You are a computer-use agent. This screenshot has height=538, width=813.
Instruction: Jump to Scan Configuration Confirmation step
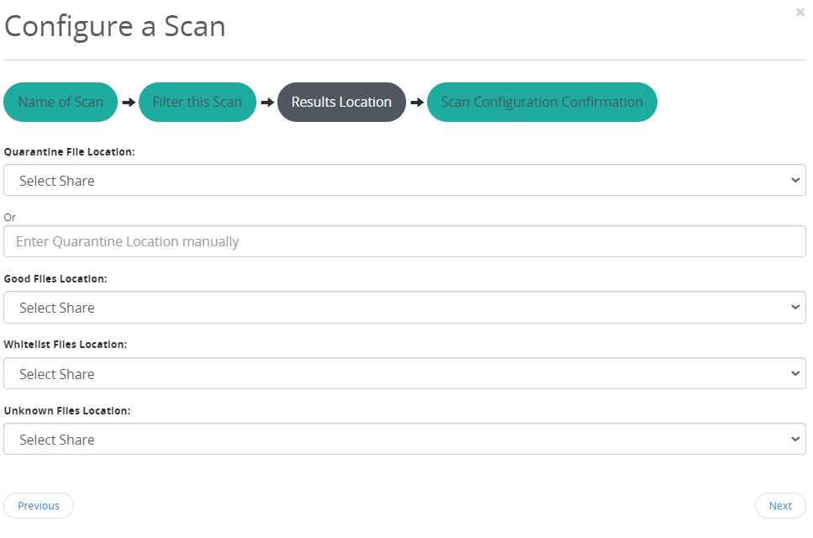click(541, 102)
